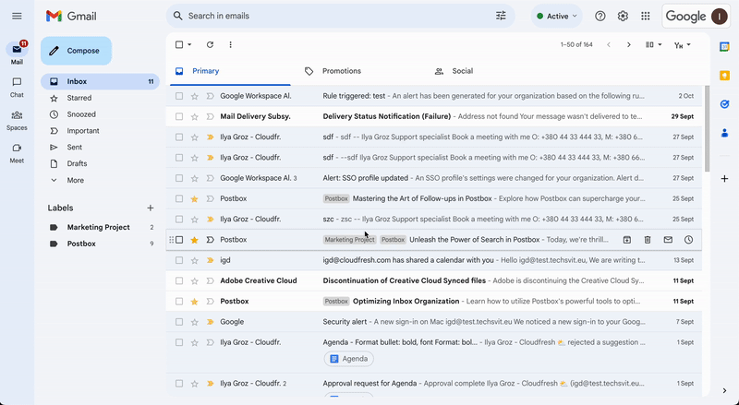Select the Google Workspace Rule triggered email checkbox
This screenshot has width=739, height=405.
pyautogui.click(x=179, y=96)
